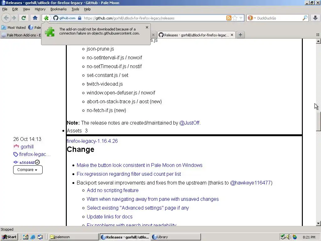
Task: Close the Releases gorhill tab
Action: (232, 35)
